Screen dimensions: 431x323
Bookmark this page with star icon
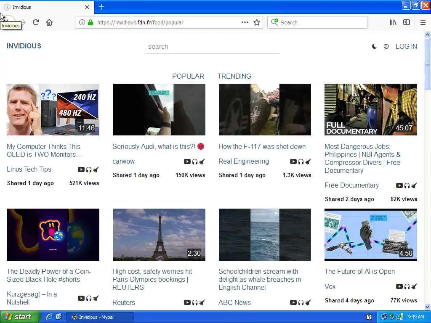coord(257,22)
